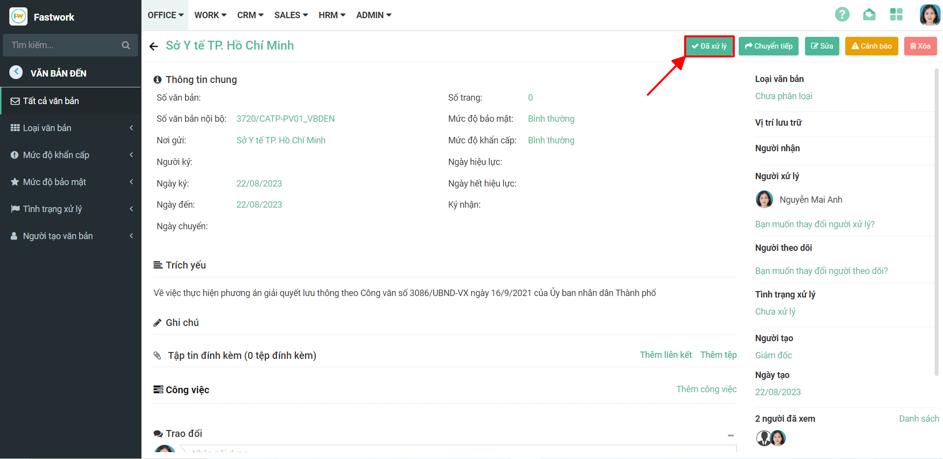Open the help question mark icon
The height and width of the screenshot is (459, 943).
pos(842,15)
